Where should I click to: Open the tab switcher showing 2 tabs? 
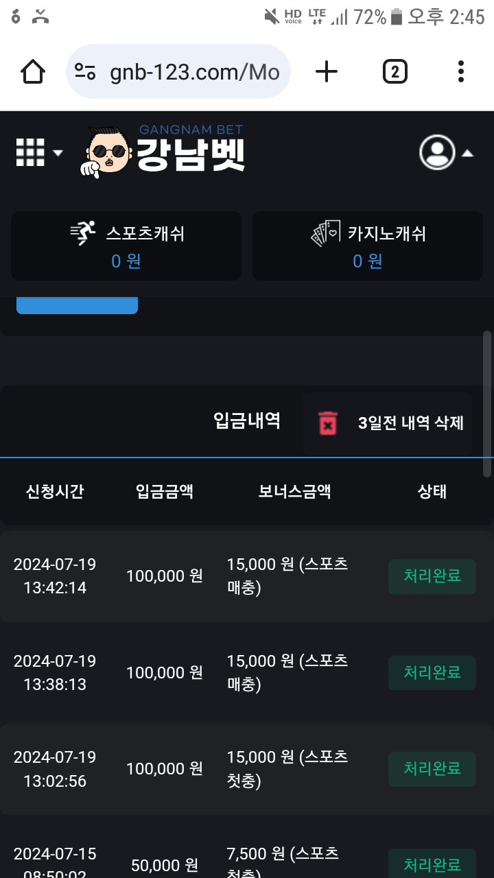pos(395,71)
